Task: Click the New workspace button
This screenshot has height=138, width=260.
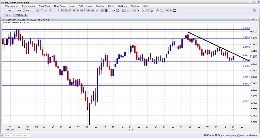Action: 9,10
